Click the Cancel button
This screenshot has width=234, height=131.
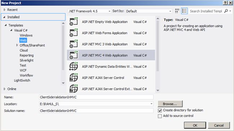click(219, 125)
